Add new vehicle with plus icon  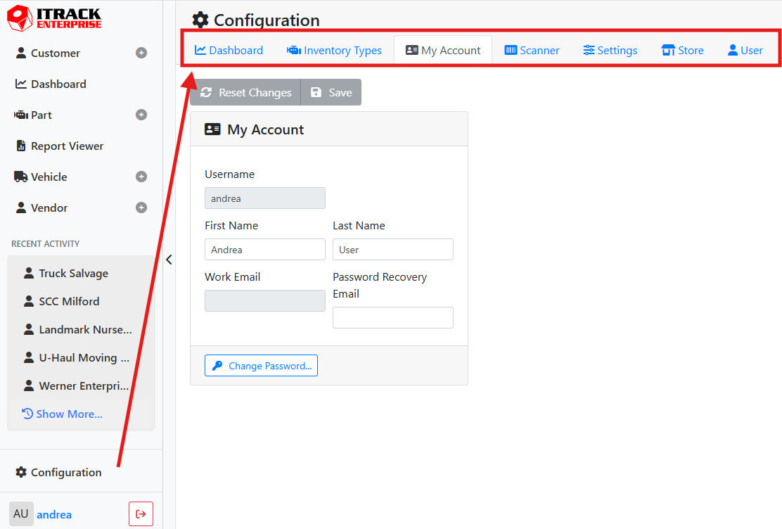pyautogui.click(x=141, y=177)
